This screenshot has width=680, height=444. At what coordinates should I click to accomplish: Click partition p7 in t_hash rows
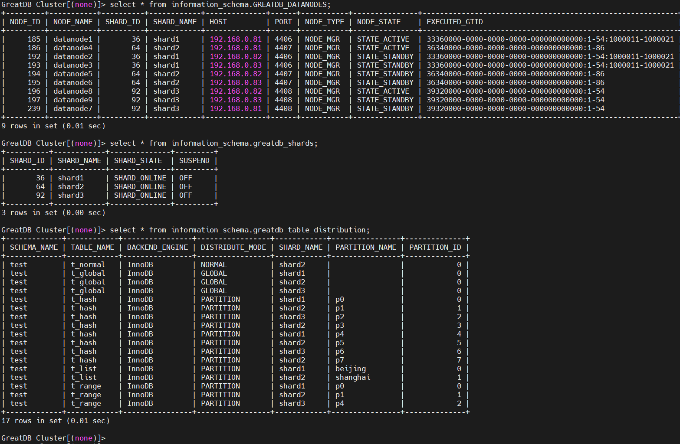pyautogui.click(x=340, y=360)
